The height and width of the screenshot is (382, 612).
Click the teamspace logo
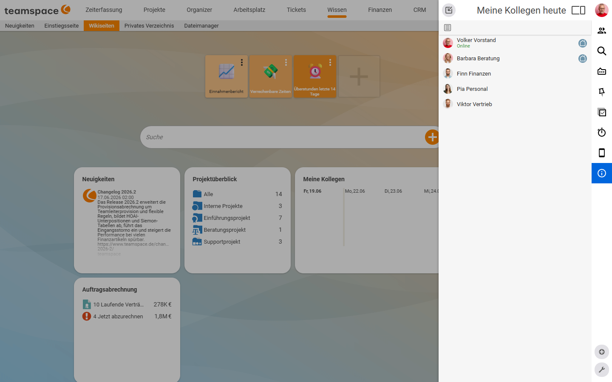tap(37, 10)
